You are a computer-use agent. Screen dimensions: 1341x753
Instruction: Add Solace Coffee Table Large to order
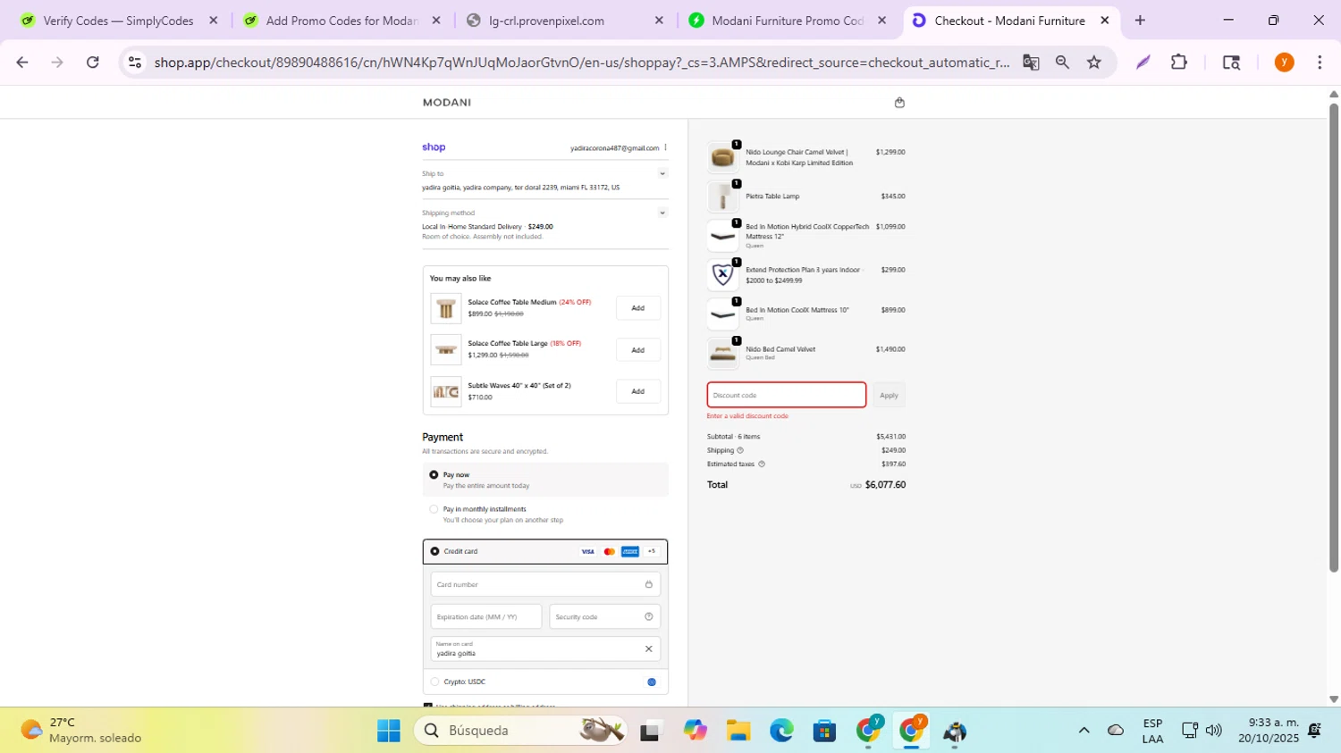(x=638, y=350)
